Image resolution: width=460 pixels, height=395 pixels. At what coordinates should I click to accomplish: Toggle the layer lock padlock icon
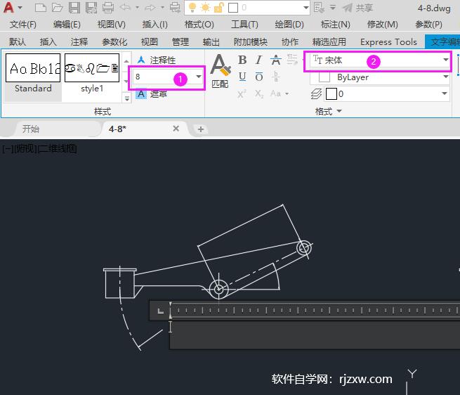point(219,8)
